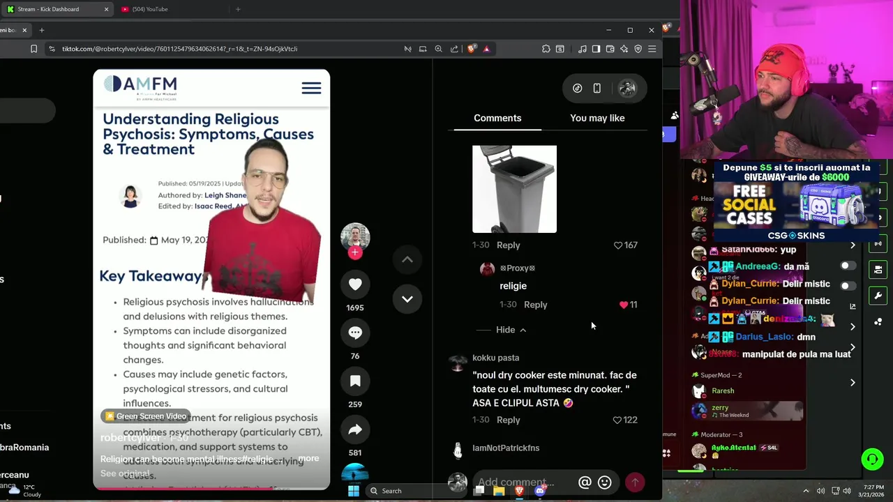Reply to kokku pasta's comment

[x=508, y=420]
